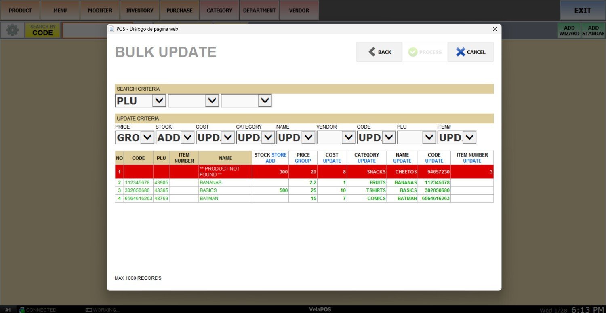
Task: Open the PLU search criteria dropdown
Action: 159,101
